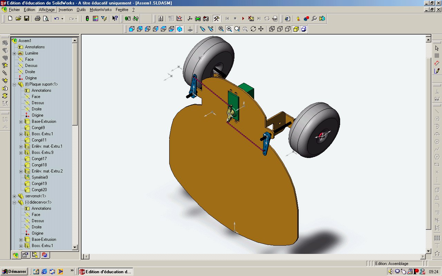Expand the Lumière tree node
The width and height of the screenshot is (442, 276).
[x=15, y=53]
